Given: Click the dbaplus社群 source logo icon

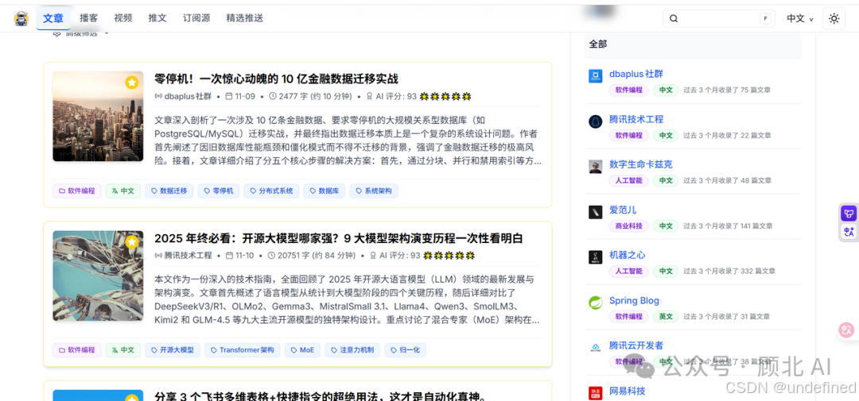Looking at the screenshot, I should [596, 76].
